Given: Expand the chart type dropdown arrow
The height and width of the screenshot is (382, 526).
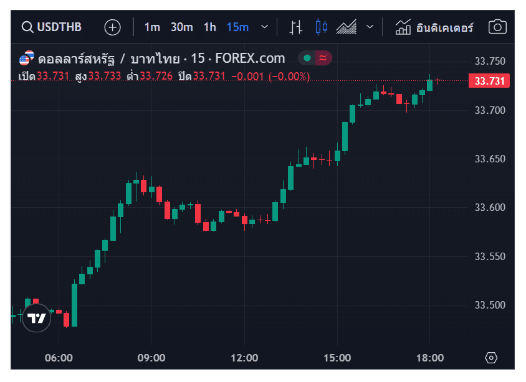Looking at the screenshot, I should pos(370,27).
